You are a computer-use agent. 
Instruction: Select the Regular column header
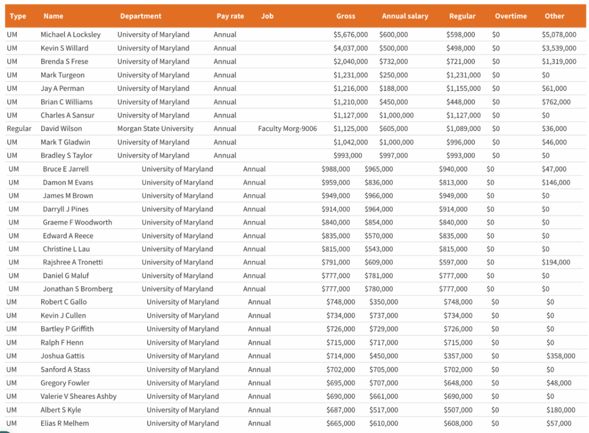point(462,16)
